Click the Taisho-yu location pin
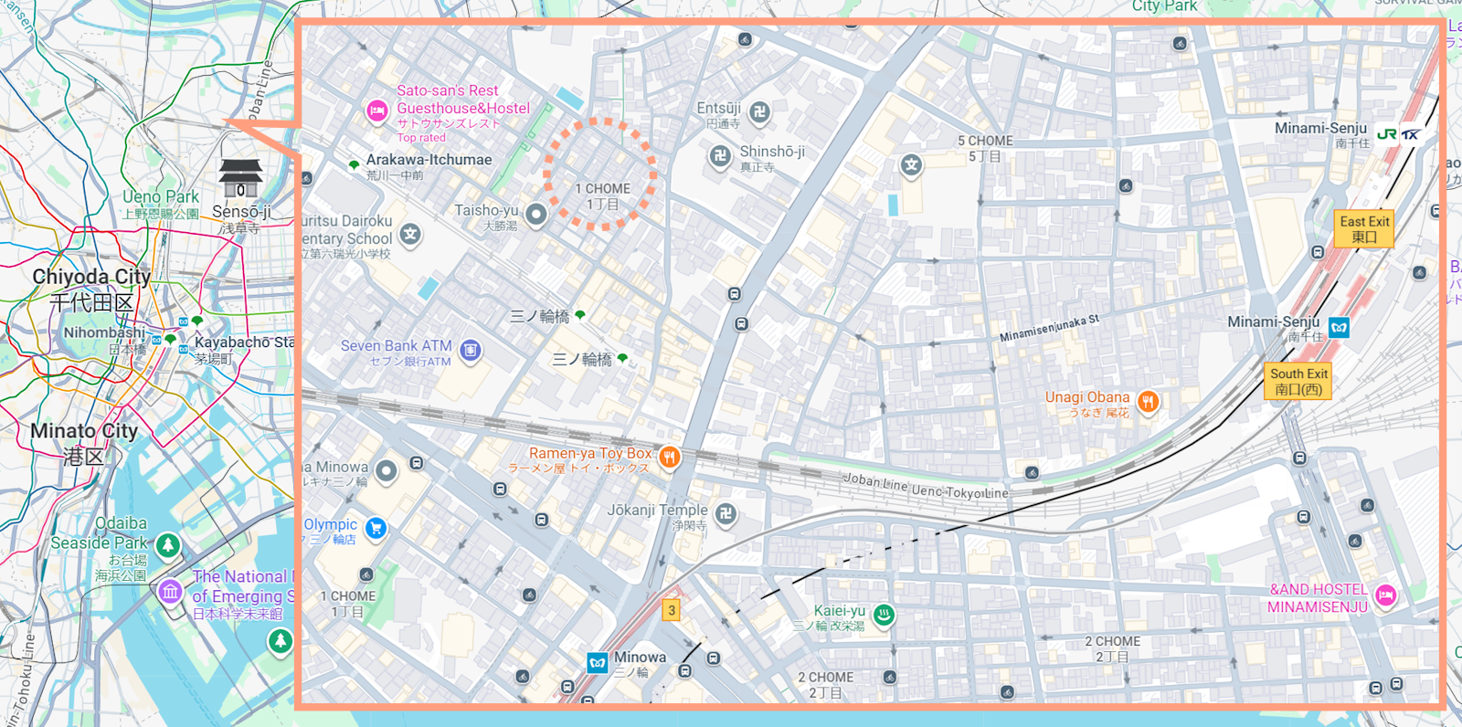The height and width of the screenshot is (727, 1462). tap(536, 215)
